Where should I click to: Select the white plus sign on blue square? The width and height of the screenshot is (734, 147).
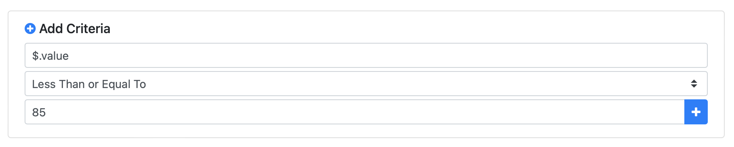pos(696,112)
